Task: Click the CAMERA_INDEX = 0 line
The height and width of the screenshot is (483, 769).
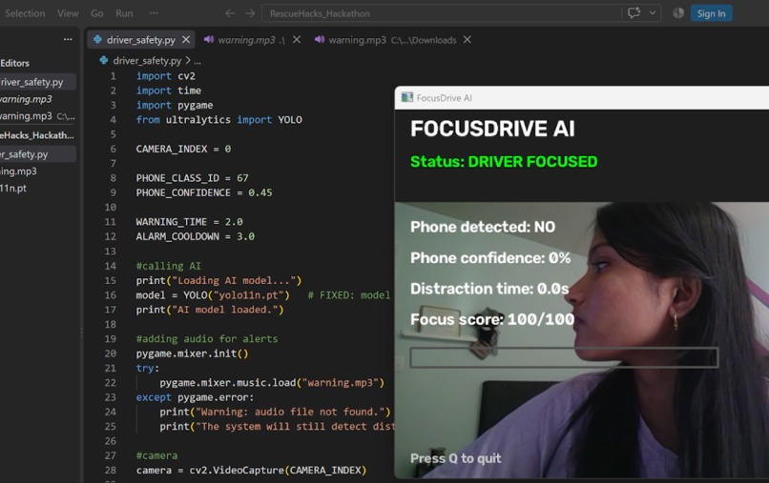Action: point(183,149)
